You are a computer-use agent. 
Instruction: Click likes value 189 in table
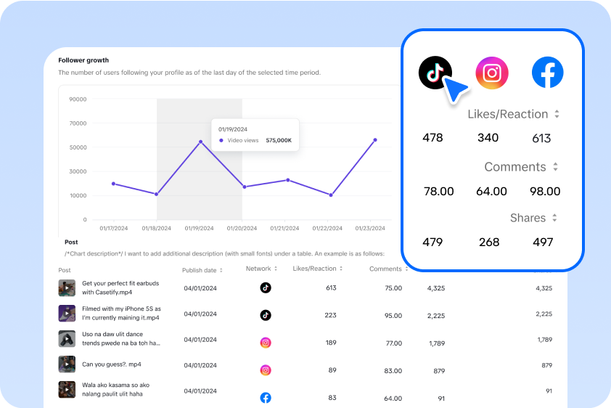point(331,343)
